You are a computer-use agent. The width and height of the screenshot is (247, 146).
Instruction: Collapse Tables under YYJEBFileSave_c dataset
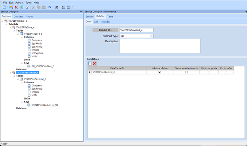14,31
